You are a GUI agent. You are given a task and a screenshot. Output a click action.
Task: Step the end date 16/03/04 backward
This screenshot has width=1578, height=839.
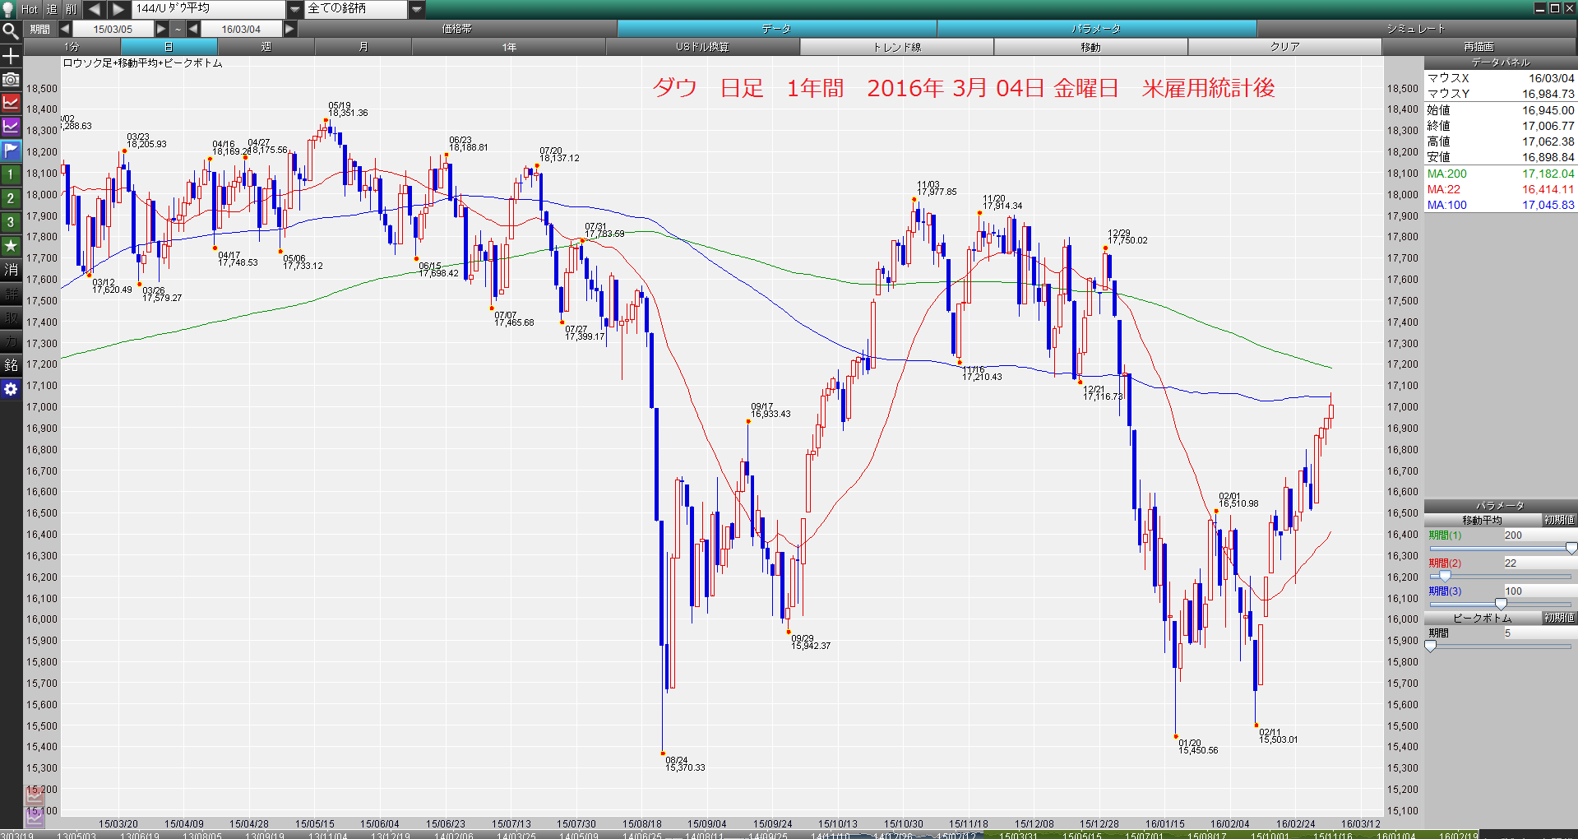[x=192, y=29]
